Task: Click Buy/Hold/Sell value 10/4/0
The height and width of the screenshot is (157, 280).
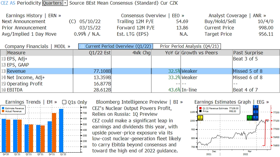Action: (x=265, y=21)
